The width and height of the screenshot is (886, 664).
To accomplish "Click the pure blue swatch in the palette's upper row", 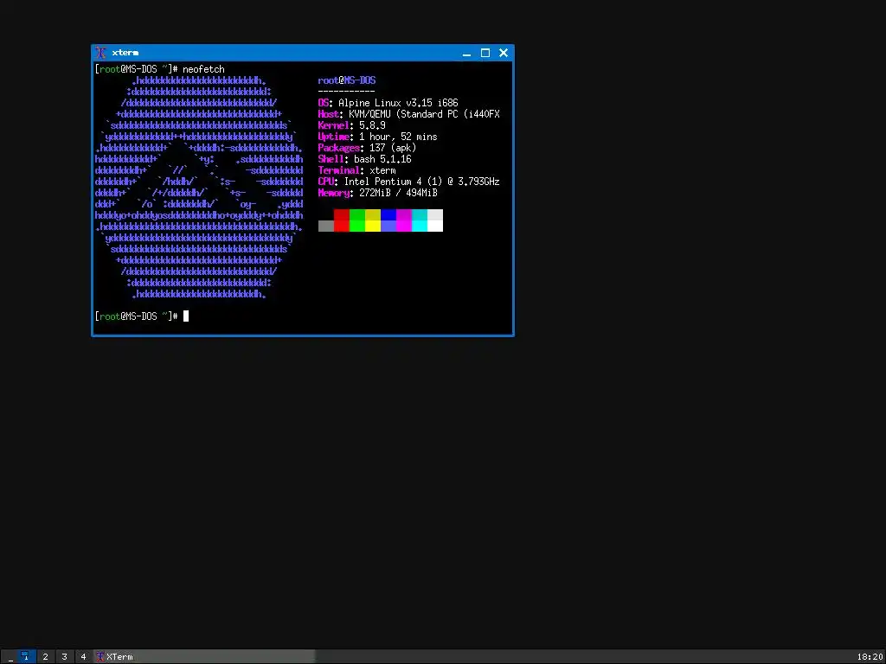I will 388,214.
